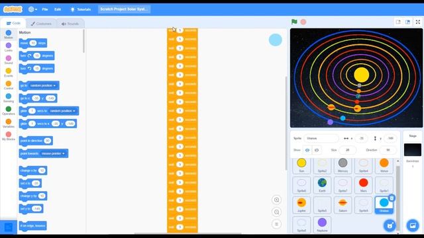Edit the sprite Size field

point(347,150)
